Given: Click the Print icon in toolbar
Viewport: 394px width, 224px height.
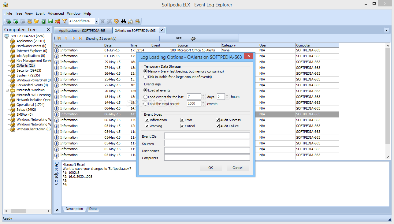Looking at the screenshot, I should pos(138,21).
